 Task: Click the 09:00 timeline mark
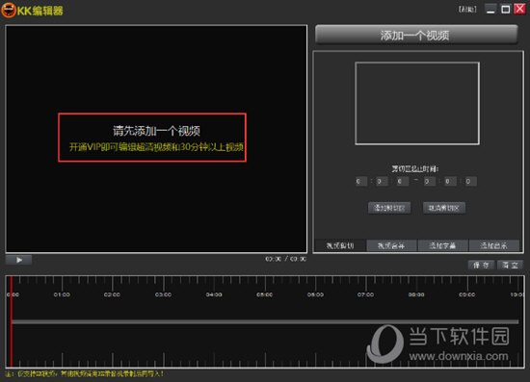click(467, 294)
